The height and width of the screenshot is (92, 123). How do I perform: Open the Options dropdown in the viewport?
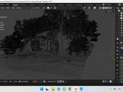pos(110,11)
